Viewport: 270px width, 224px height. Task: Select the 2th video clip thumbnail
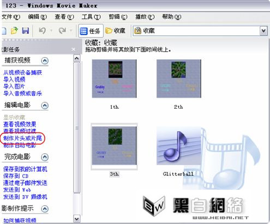(x=179, y=79)
